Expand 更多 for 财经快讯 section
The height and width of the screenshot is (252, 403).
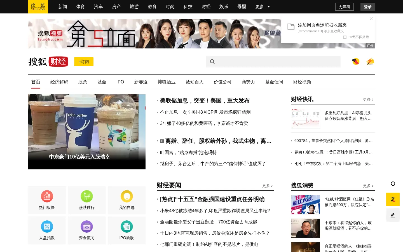[x=368, y=99]
